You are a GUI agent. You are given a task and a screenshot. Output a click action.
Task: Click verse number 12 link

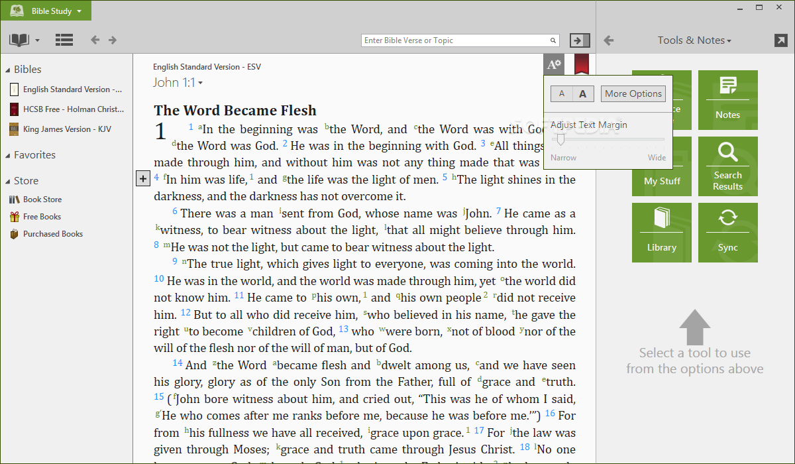point(185,312)
